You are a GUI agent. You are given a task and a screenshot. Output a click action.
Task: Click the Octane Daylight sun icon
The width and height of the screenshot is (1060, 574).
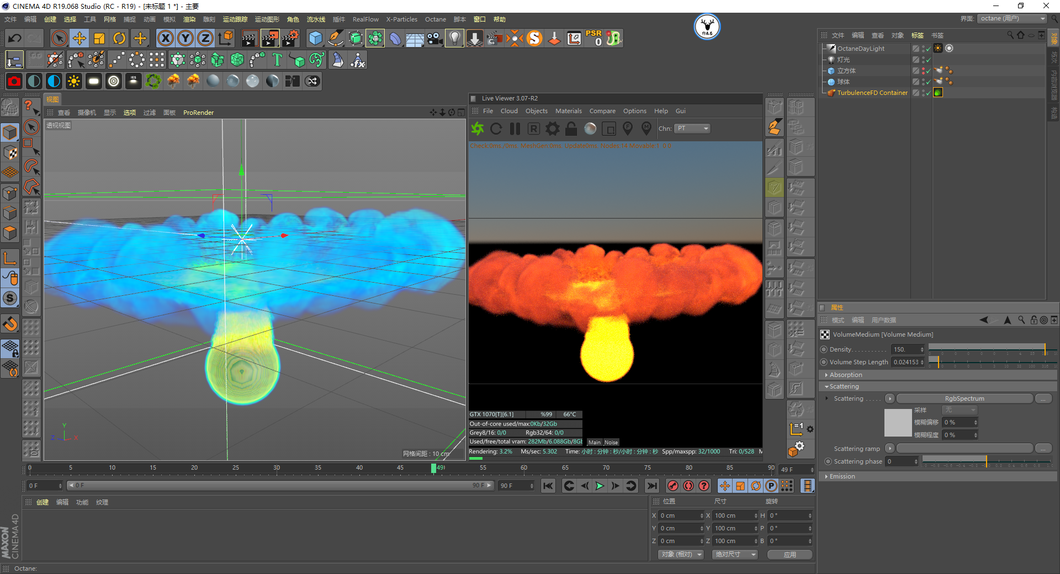(73, 81)
